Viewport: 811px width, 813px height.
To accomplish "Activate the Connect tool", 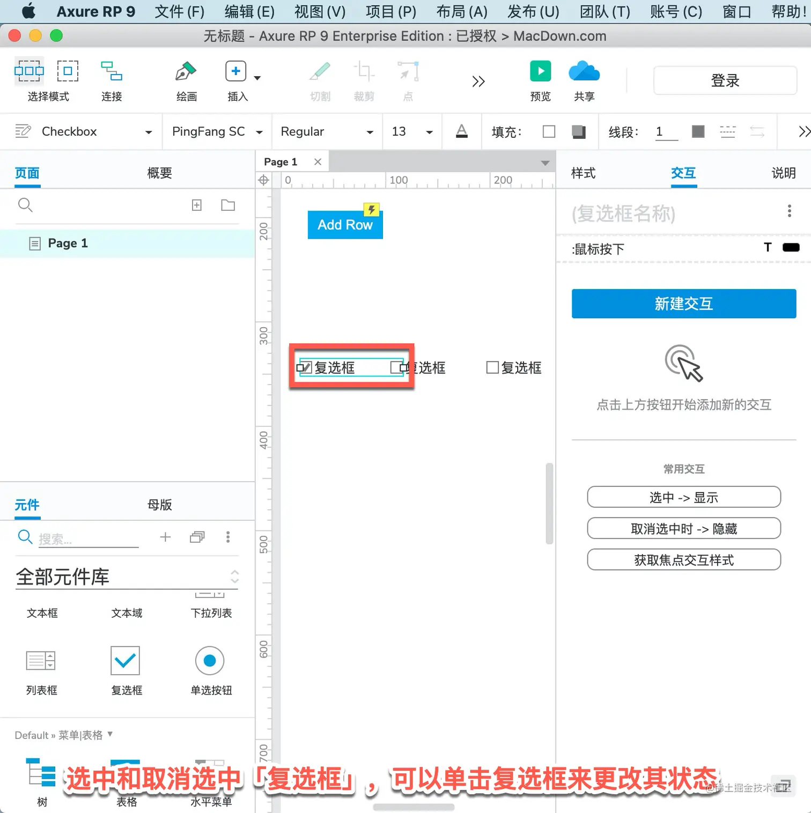I will (x=112, y=71).
